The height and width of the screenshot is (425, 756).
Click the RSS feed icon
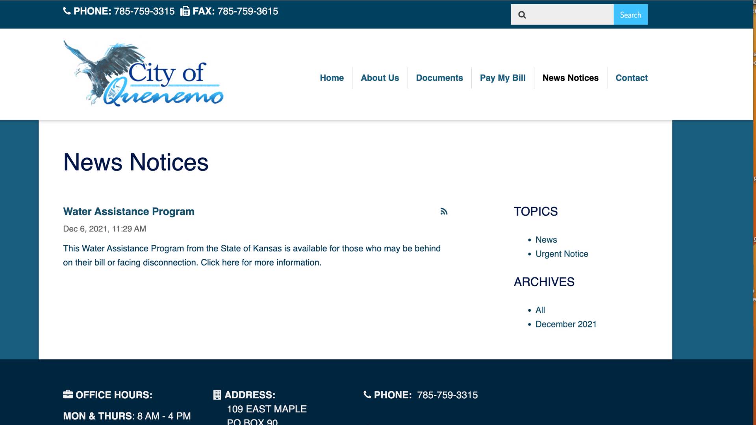tap(444, 211)
